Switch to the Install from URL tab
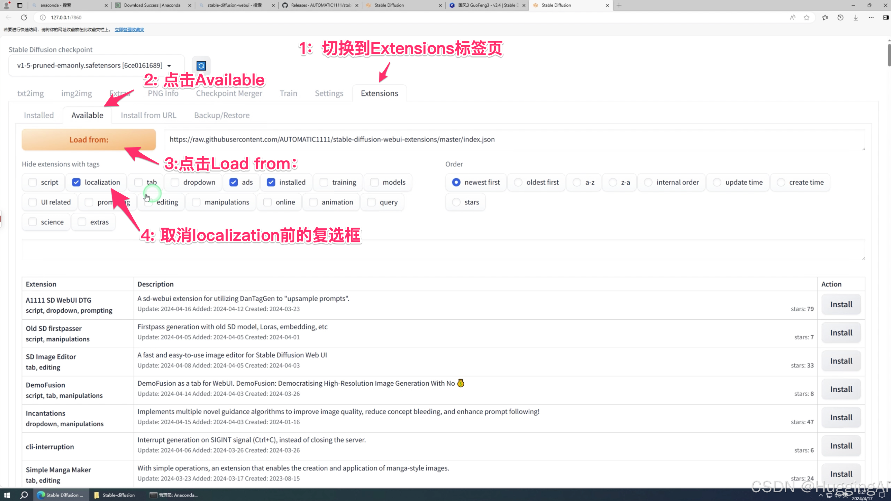The height and width of the screenshot is (501, 891). (x=148, y=115)
